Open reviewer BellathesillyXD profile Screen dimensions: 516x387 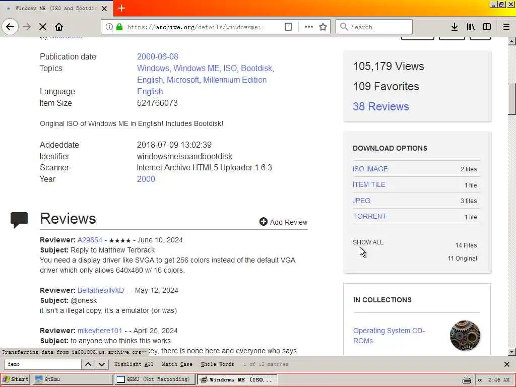pyautogui.click(x=101, y=290)
